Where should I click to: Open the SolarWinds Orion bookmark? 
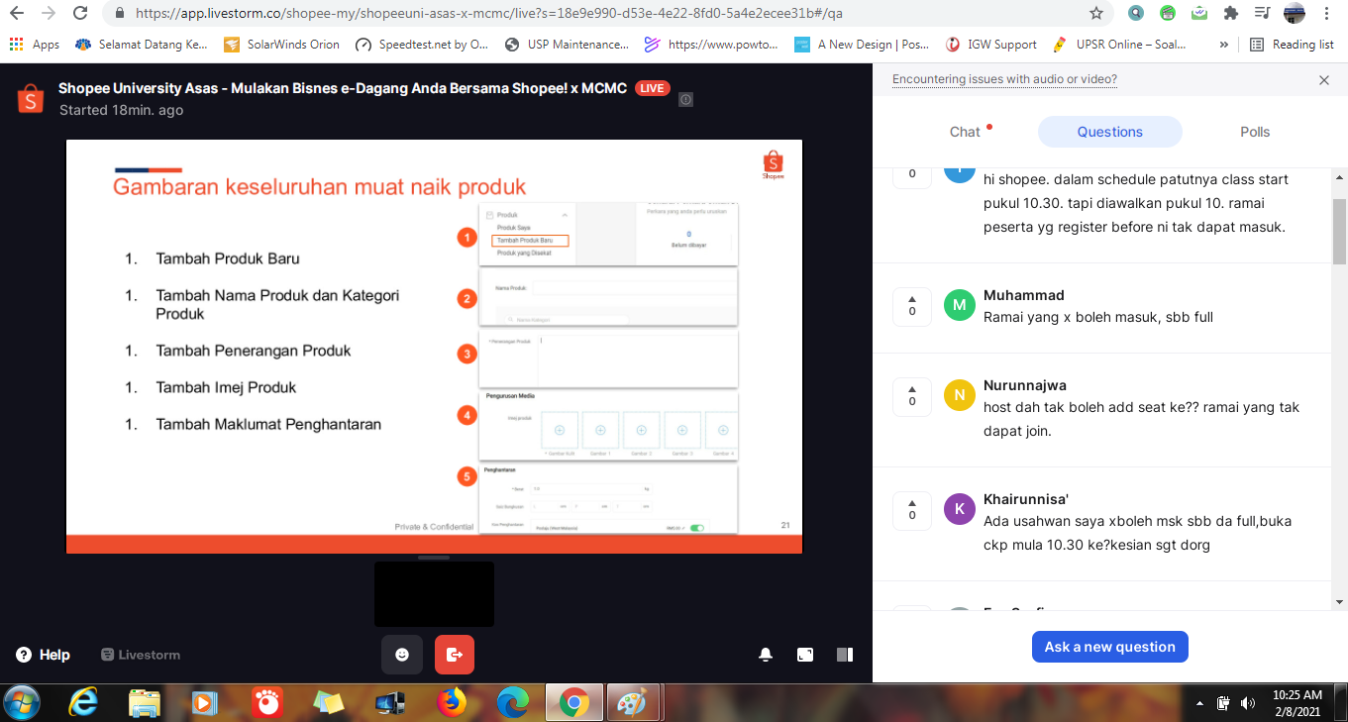click(282, 45)
